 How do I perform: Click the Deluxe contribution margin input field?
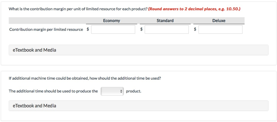220,29
